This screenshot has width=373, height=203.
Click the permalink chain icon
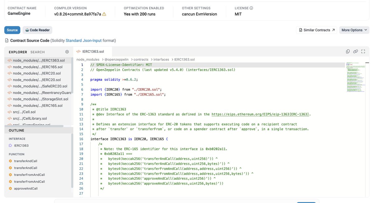[356, 52]
